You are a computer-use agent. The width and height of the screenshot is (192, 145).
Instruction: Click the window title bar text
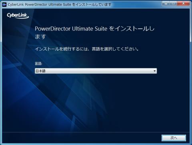click(x=60, y=4)
